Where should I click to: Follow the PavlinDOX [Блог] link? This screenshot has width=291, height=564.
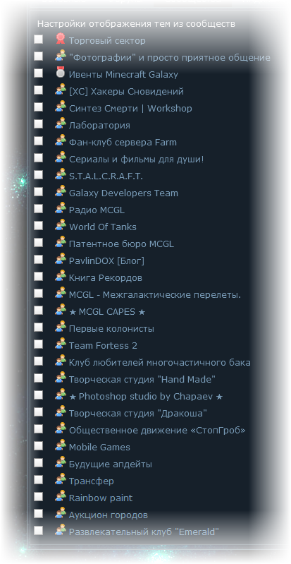click(x=106, y=260)
